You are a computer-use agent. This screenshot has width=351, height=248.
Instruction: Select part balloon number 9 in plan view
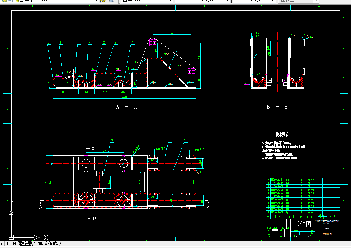112,140
